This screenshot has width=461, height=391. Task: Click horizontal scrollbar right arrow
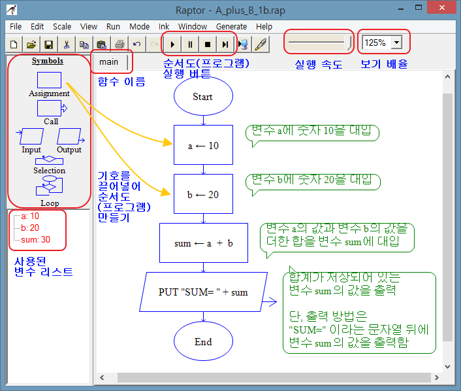click(x=437, y=377)
